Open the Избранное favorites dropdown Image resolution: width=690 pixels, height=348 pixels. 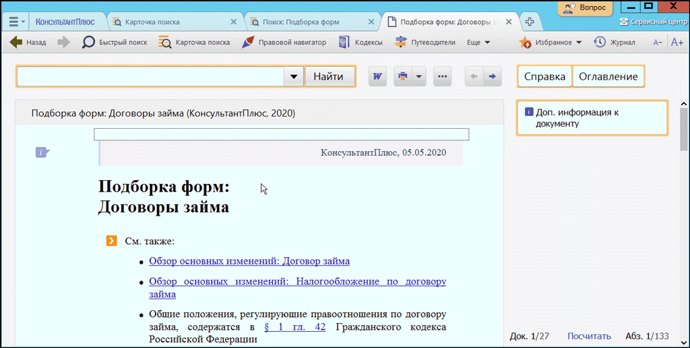click(x=550, y=42)
